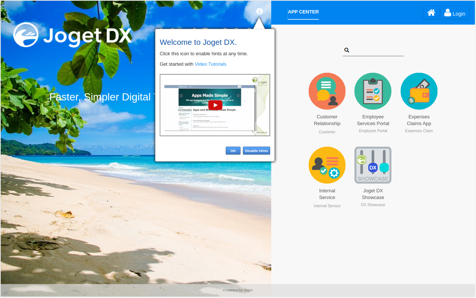Click the 'DX Showcase' subtitle
This screenshot has height=298, width=476.
[x=373, y=205]
